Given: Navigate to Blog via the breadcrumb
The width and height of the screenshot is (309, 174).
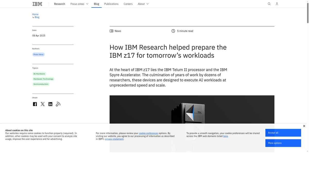Looking at the screenshot, I should pyautogui.click(x=37, y=17).
